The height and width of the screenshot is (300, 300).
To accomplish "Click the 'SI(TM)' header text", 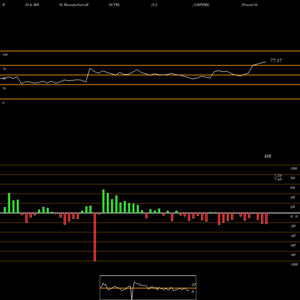I will 114,5.
